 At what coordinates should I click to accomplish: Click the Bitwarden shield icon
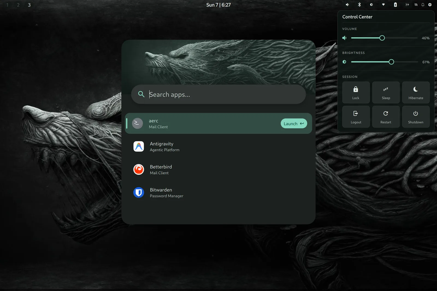139,193
